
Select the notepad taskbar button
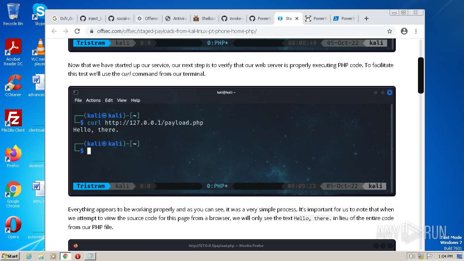[90, 256]
